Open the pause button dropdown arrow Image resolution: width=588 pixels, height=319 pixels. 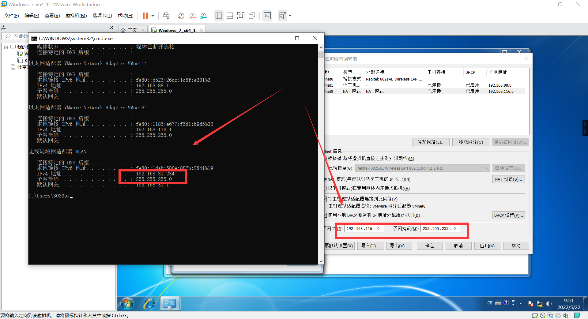click(153, 16)
